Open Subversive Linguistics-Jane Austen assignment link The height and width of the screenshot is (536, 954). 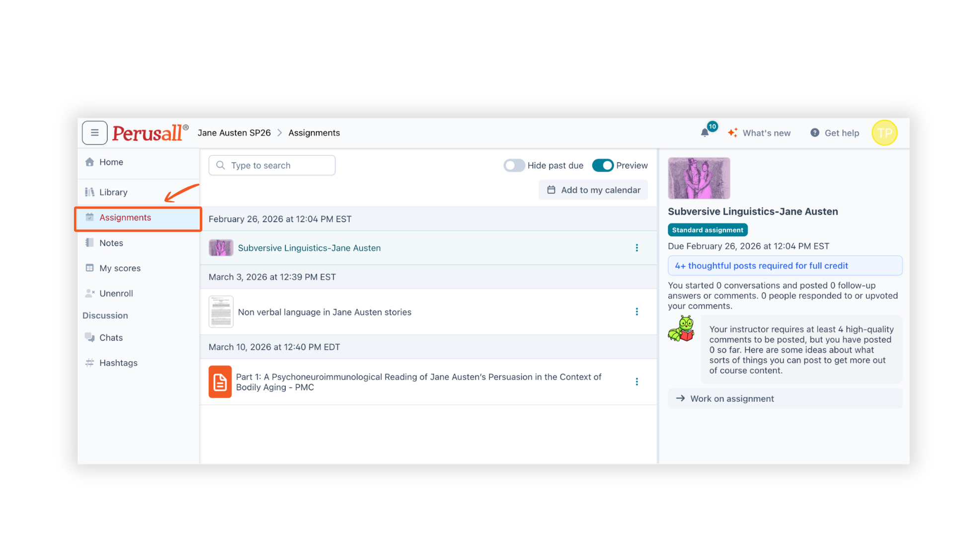coord(309,248)
